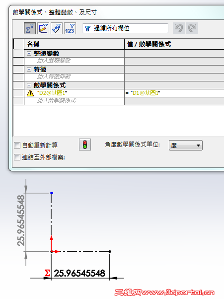
Task: Click the filter funnel icon in search field
Action: pyautogui.click(x=87, y=28)
